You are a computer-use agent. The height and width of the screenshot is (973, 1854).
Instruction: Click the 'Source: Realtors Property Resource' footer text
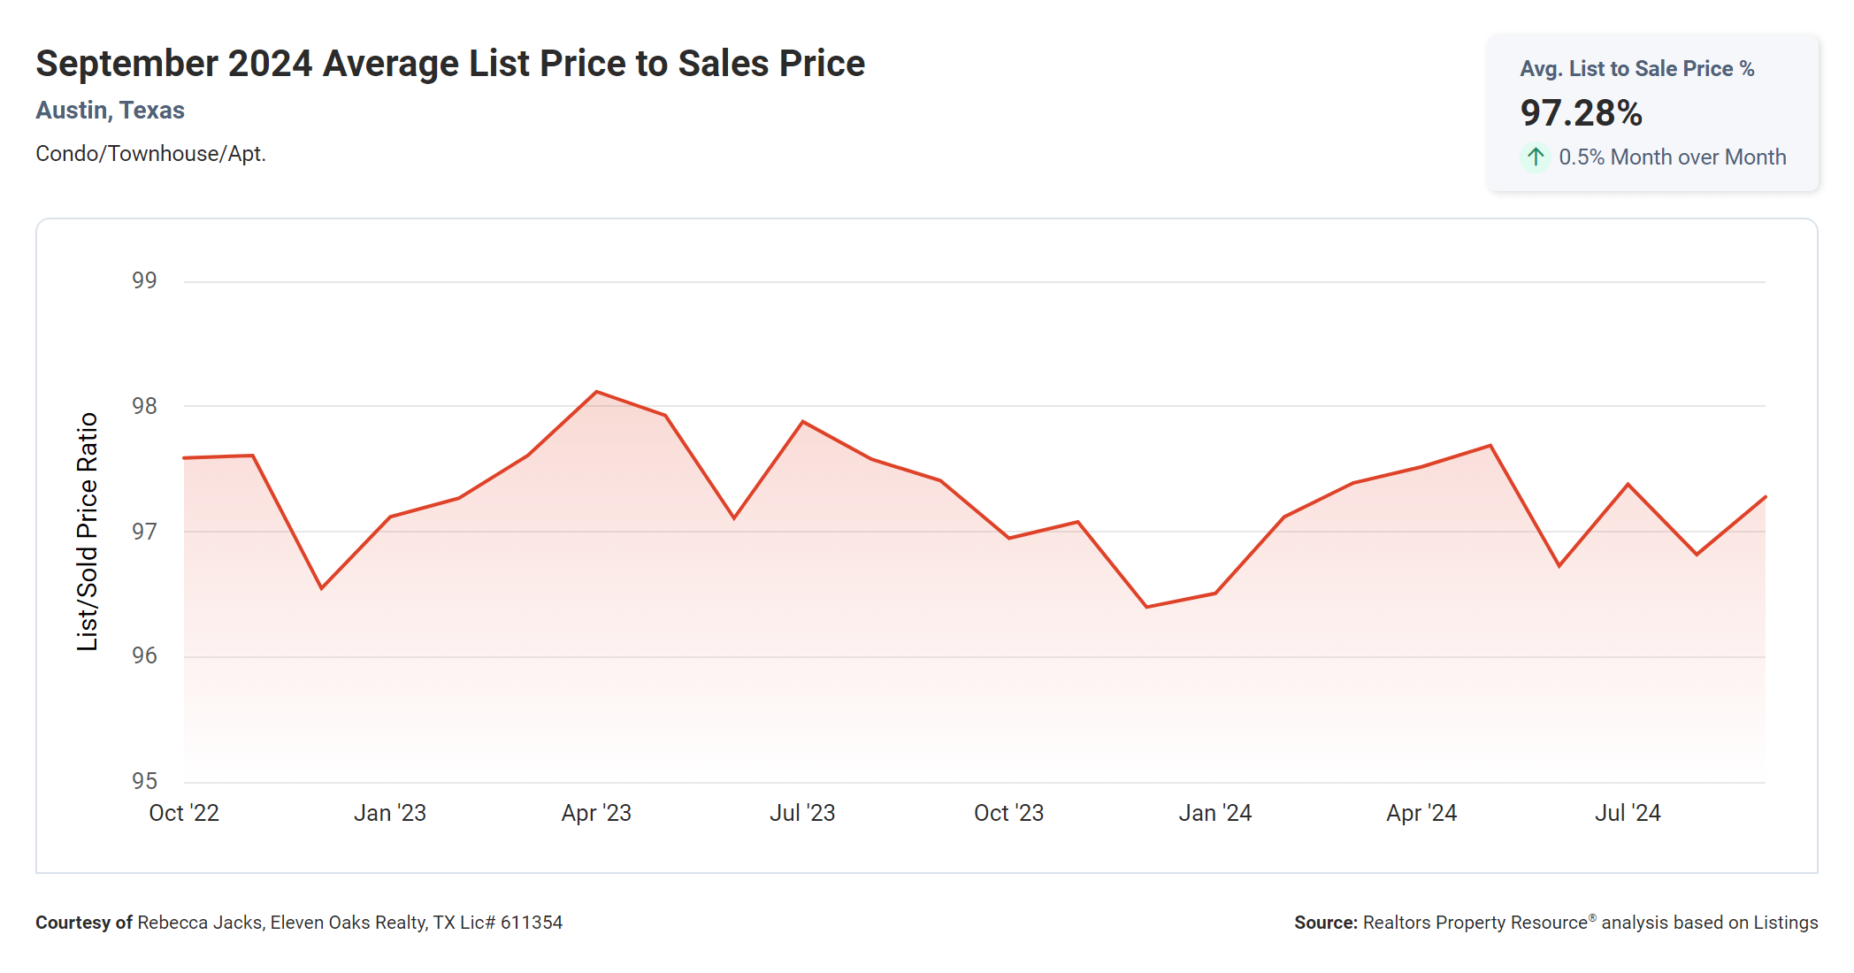pyautogui.click(x=1555, y=923)
